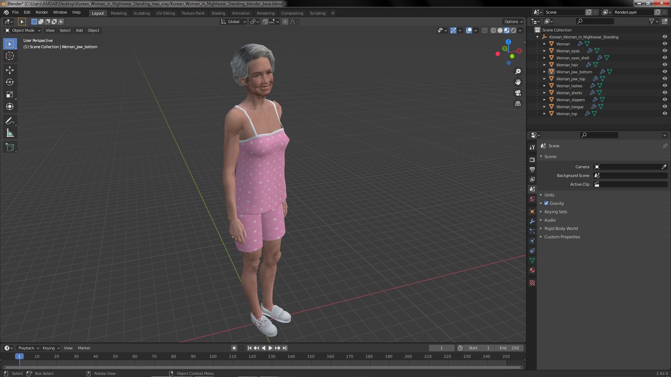Image resolution: width=671 pixels, height=377 pixels.
Task: Open the Marker menu in timeline
Action: [84, 348]
